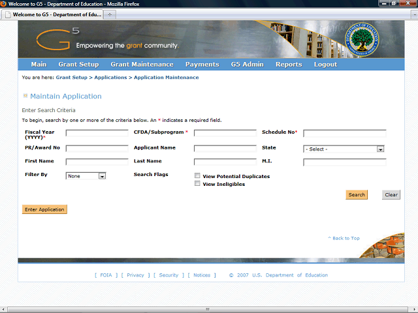Click the horizontal scrollbar at bottom
This screenshot has width=418, height=313.
208,310
